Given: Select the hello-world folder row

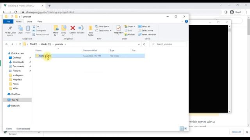Looking at the screenshot, I should click(x=89, y=56).
